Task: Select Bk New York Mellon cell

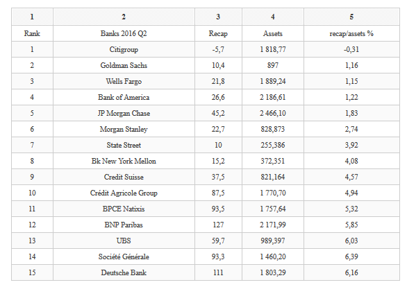Action: [124, 161]
